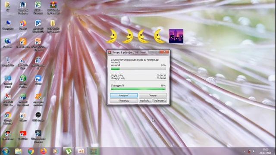This screenshot has width=276, height=155.
Task: Select the Google Chrome desktop shortcut
Action: tap(8, 118)
